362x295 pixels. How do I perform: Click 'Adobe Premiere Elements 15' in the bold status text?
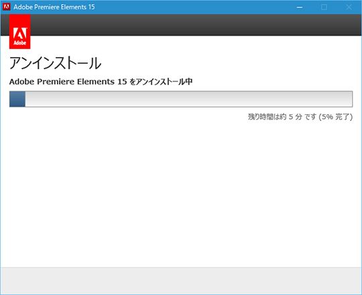click(68, 82)
